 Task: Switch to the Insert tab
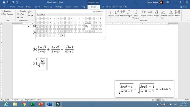[20, 7]
